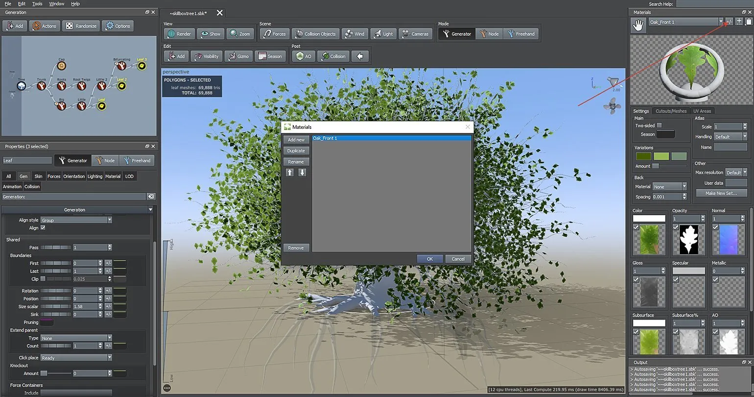Click the first dark green variation swatch
Viewport: 754px width, 397px height.
643,156
